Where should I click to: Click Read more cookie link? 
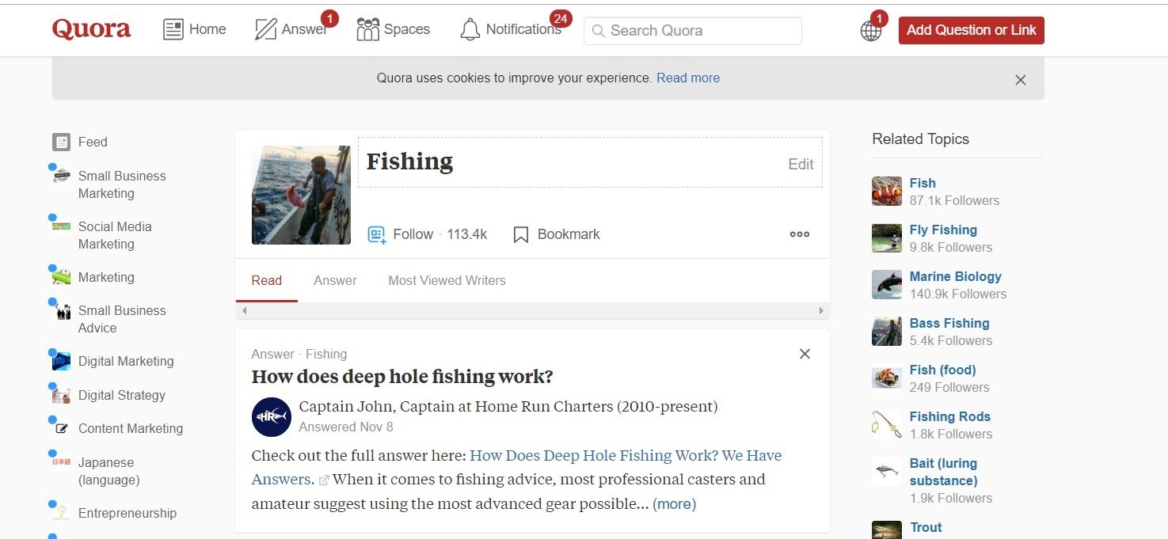(x=688, y=78)
